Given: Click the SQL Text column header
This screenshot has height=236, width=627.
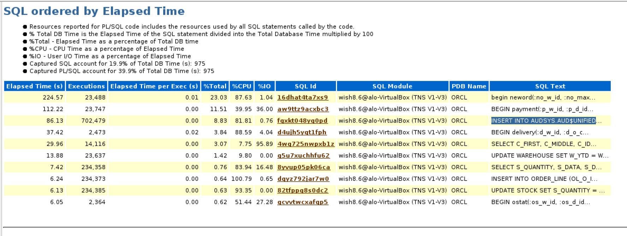Looking at the screenshot, I should [550, 86].
